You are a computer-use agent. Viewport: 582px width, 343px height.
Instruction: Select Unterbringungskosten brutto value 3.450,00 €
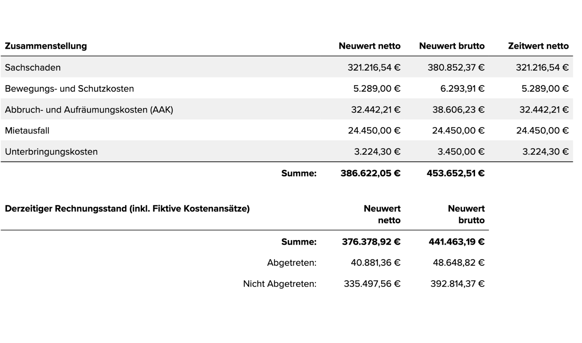pos(461,152)
